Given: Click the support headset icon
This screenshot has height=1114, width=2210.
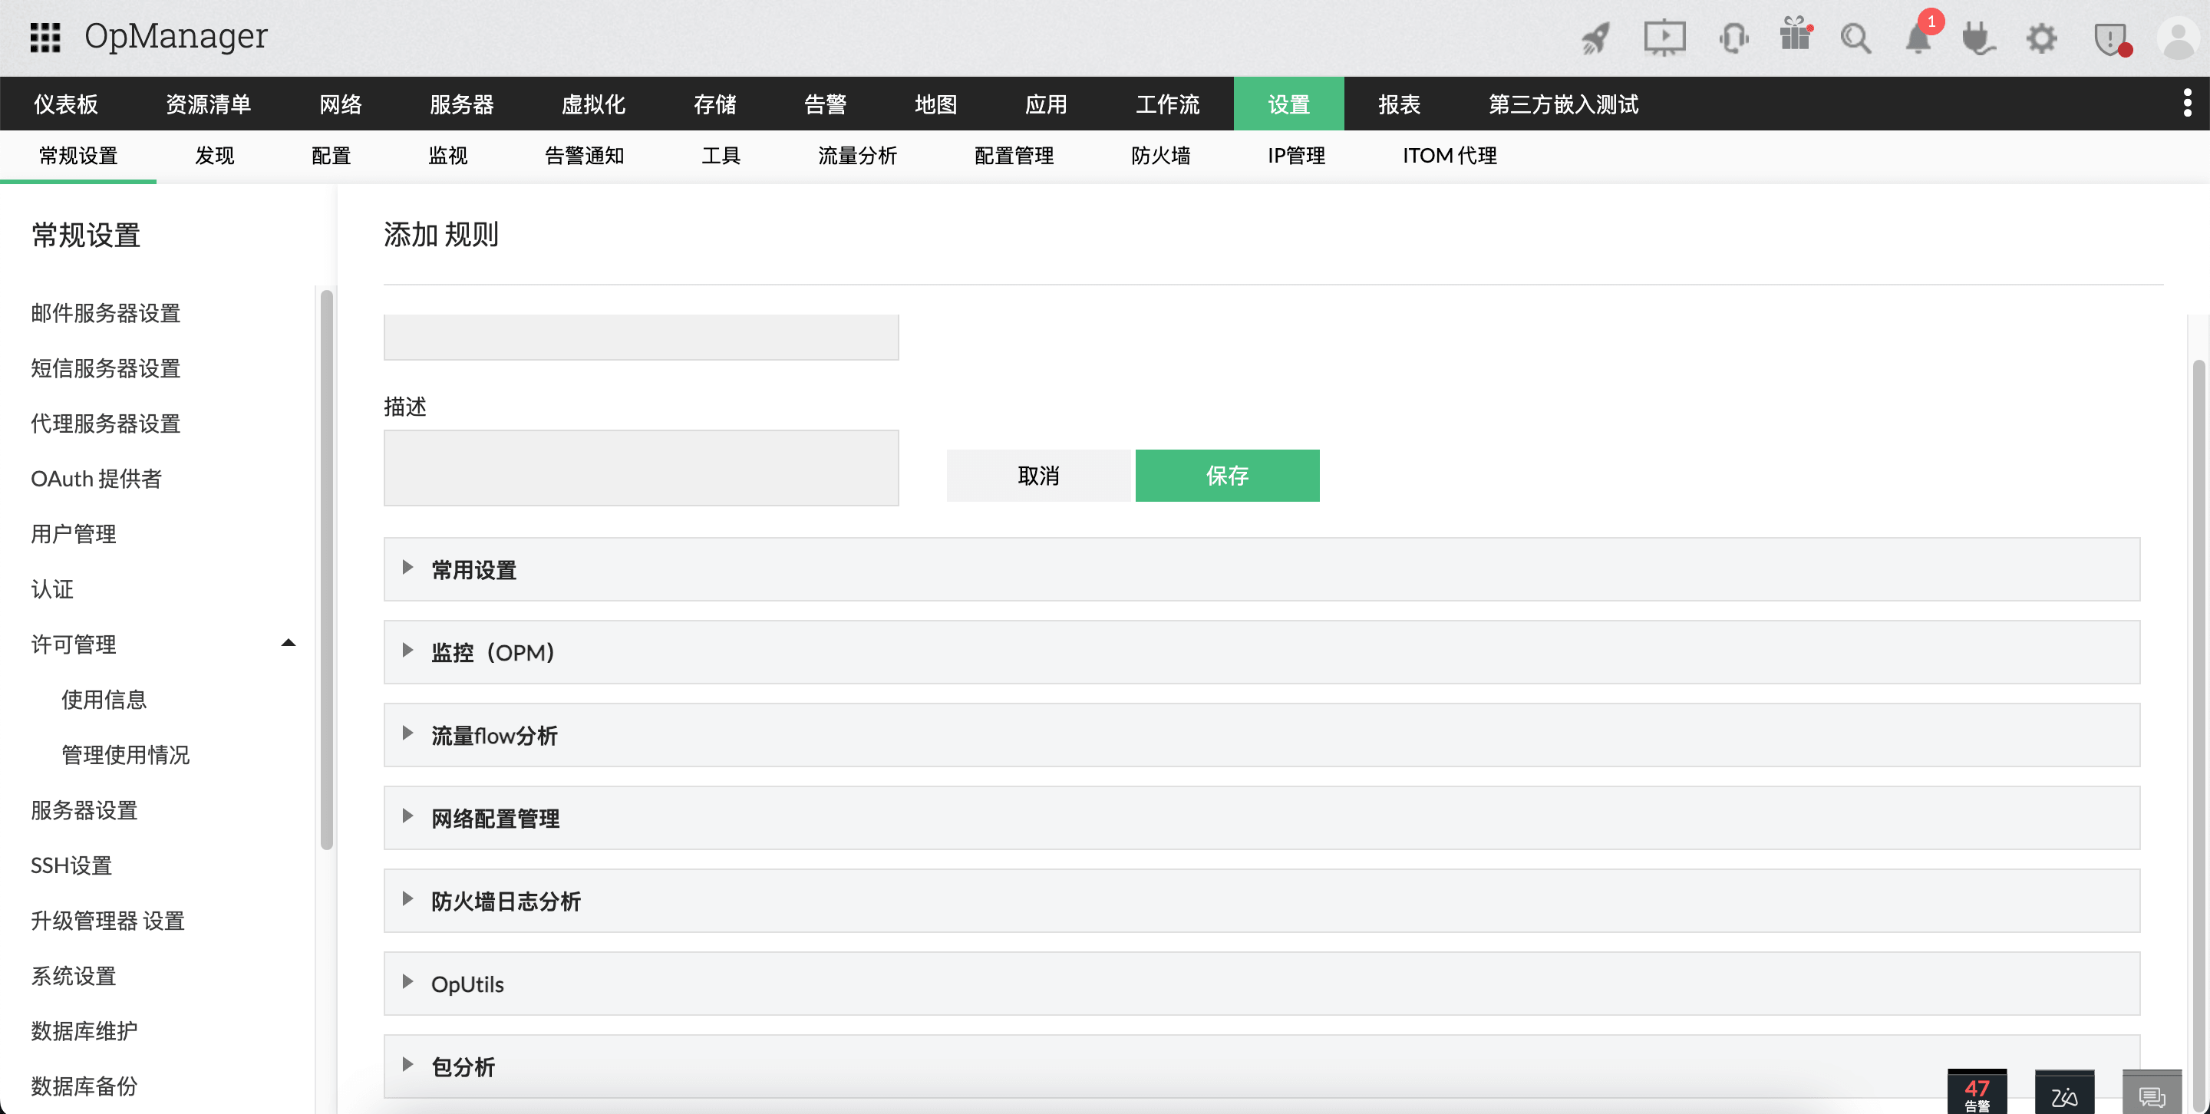Looking at the screenshot, I should pyautogui.click(x=1733, y=38).
